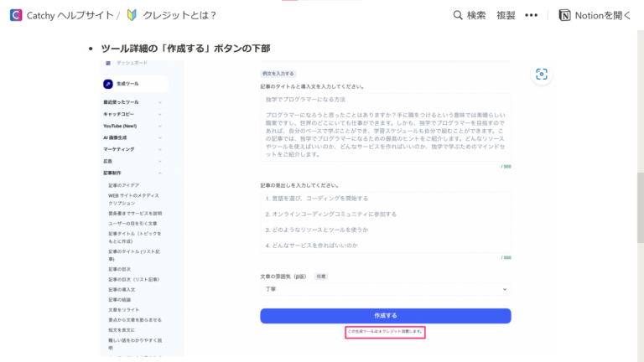Click the 生成ツール wrench icon in sidebar
The height and width of the screenshot is (362, 644).
(x=108, y=84)
